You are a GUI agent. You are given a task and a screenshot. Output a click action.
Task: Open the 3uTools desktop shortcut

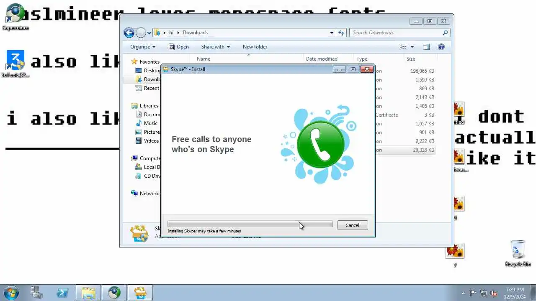(15, 64)
